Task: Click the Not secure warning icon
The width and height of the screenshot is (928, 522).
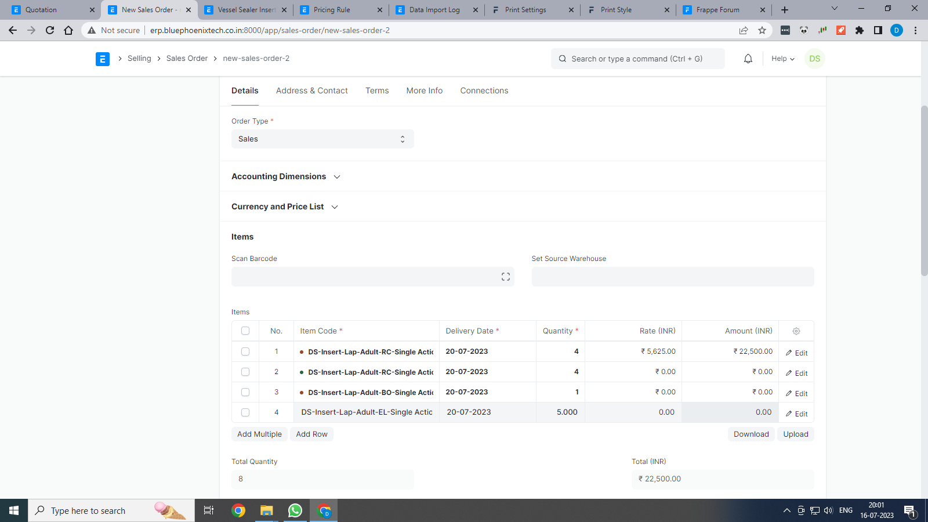Action: [92, 30]
